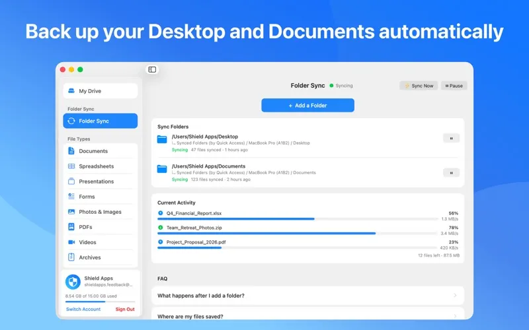Click chevron beside 'What happens after I add a folder?'

coord(455,295)
